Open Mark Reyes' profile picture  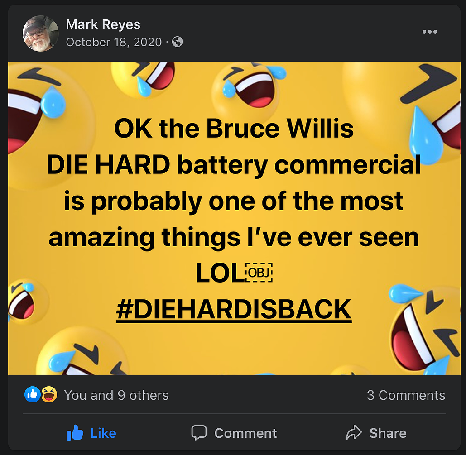click(40, 34)
